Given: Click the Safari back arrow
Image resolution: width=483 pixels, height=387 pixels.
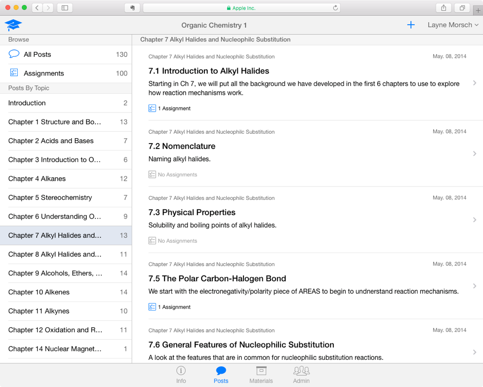Looking at the screenshot, I should pyautogui.click(x=37, y=8).
